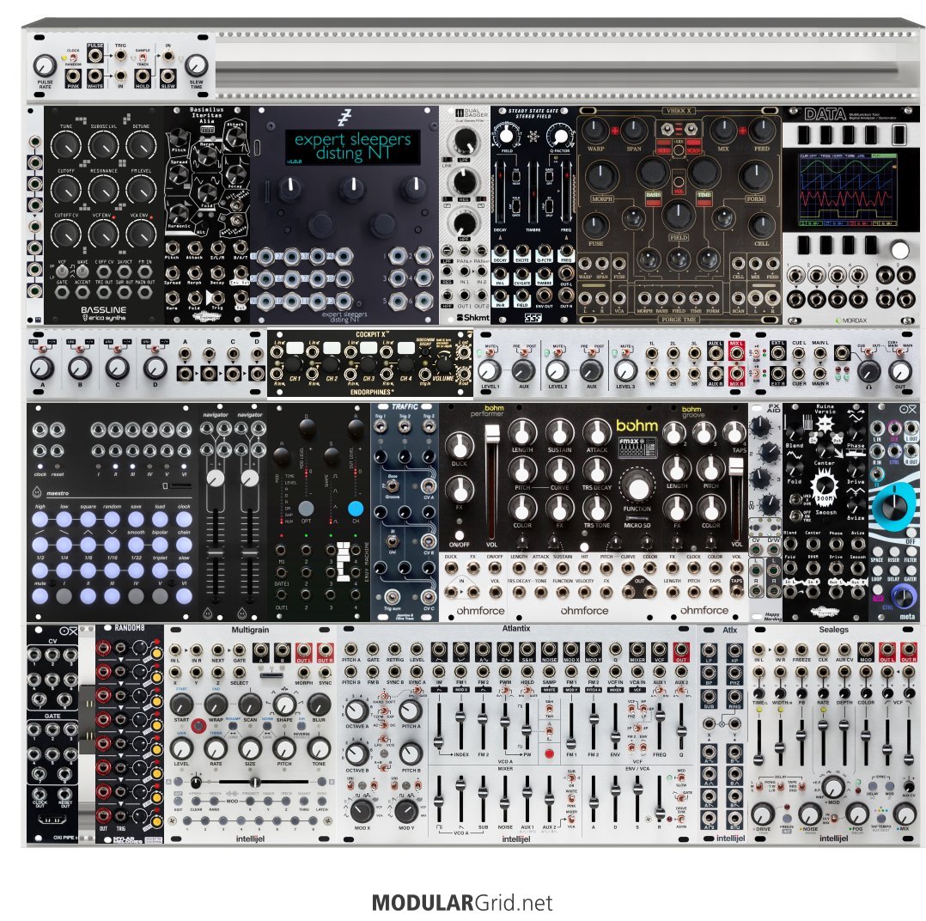Click the large FUNCTION encoder on bohm
Viewport: 926px width, 921px height.
click(x=637, y=487)
